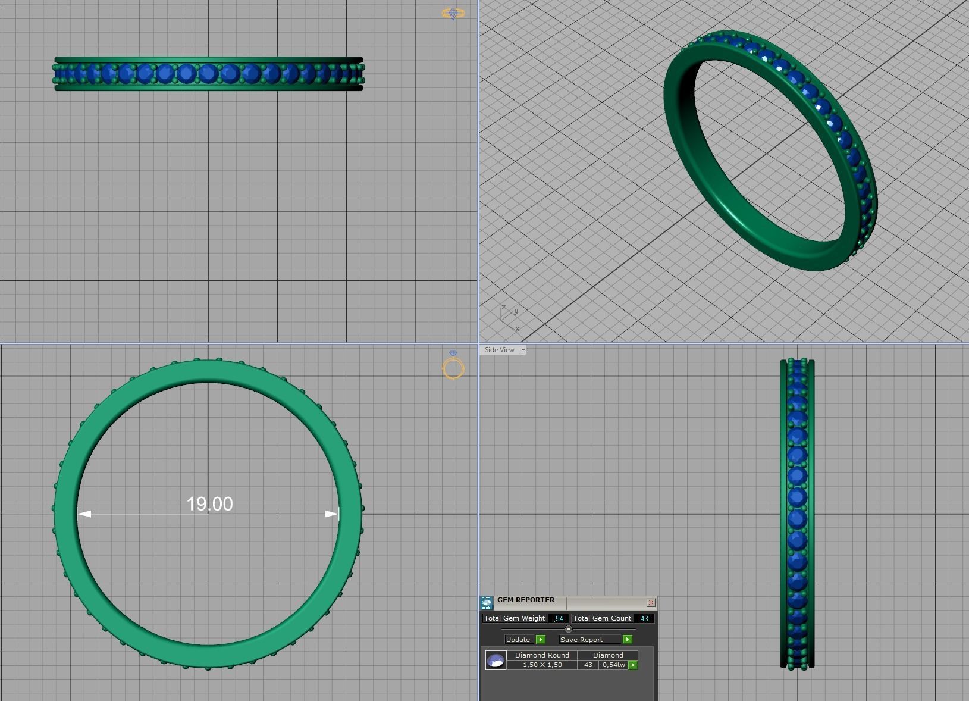Click the Gem Reporter panel icon
Screen dimensions: 969x701
(487, 603)
